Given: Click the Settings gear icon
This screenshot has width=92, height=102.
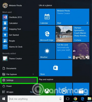Looking at the screenshot, I should (4, 80).
